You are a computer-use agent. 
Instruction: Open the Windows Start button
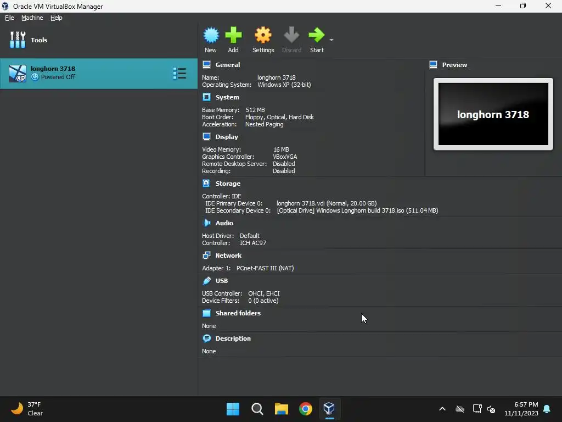(x=233, y=409)
